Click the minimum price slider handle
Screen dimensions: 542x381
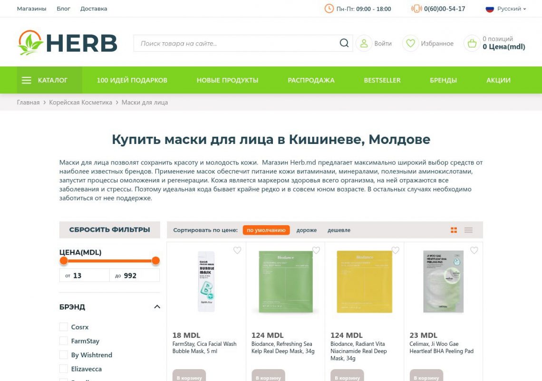click(x=64, y=261)
